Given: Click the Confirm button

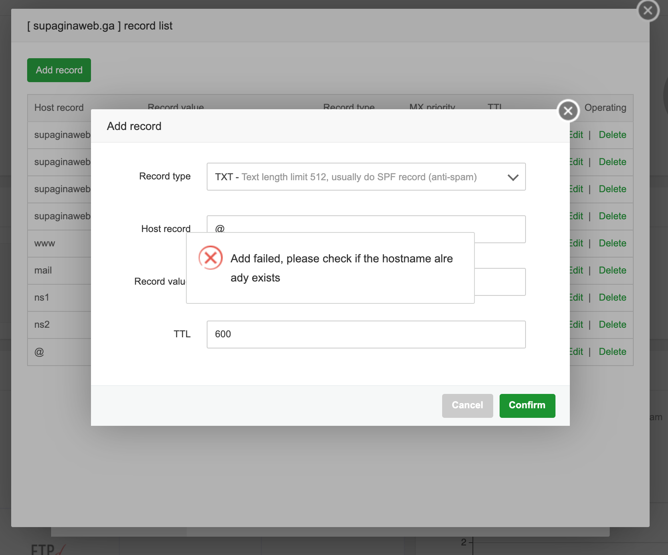Looking at the screenshot, I should point(527,405).
